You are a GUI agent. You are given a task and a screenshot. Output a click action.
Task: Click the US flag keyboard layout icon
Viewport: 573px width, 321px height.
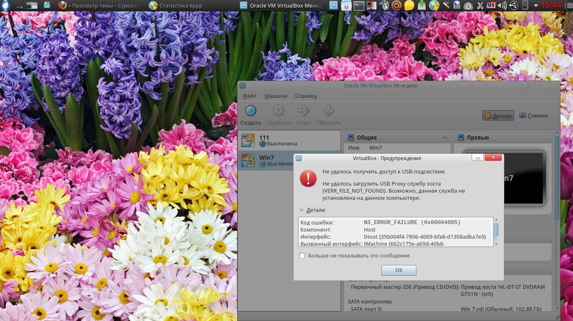point(491,5)
